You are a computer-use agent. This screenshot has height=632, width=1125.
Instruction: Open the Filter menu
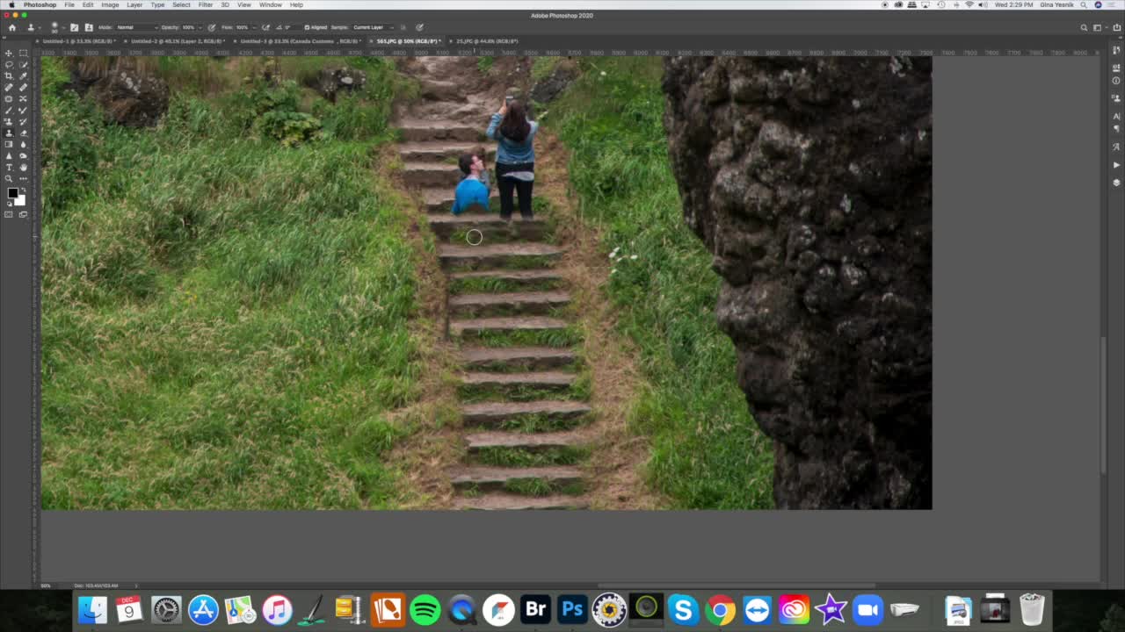pos(205,4)
